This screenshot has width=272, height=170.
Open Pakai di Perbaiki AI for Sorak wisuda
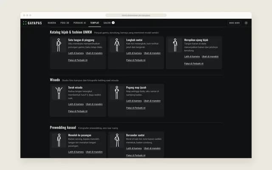coord(78,111)
